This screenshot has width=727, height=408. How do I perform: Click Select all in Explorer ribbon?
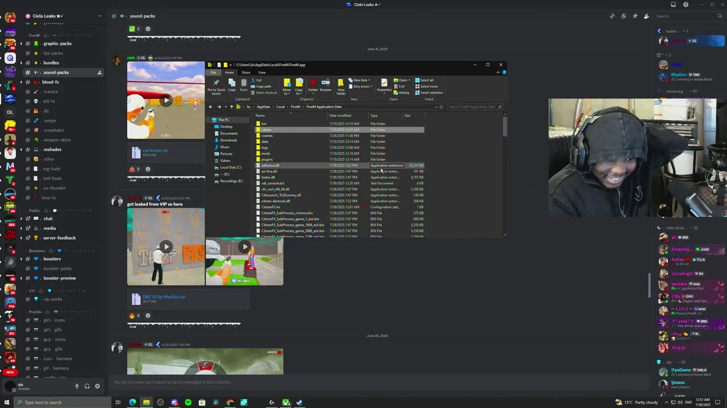424,80
